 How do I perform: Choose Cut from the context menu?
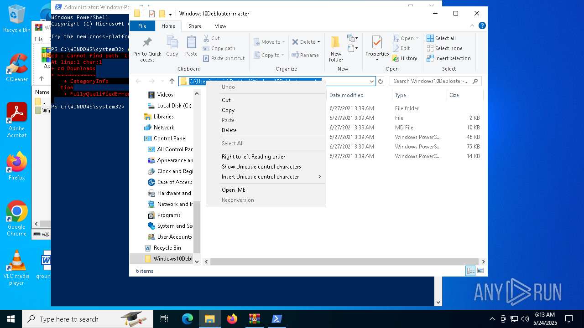tap(266, 100)
